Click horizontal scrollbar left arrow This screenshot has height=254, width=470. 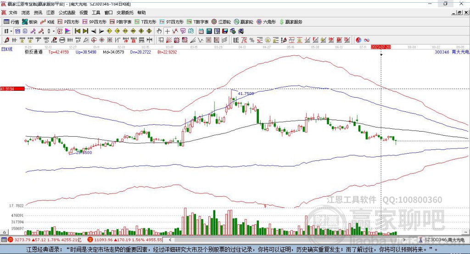(x=170, y=240)
